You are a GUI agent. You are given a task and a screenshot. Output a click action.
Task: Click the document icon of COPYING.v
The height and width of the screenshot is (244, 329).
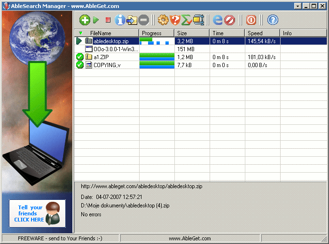point(89,65)
